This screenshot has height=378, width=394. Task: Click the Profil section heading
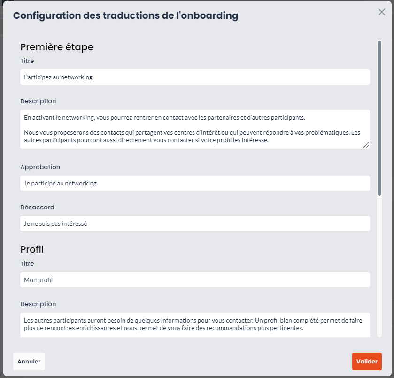pos(32,249)
